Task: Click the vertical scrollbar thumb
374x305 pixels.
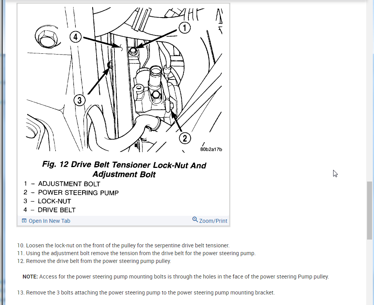Action: [369, 210]
